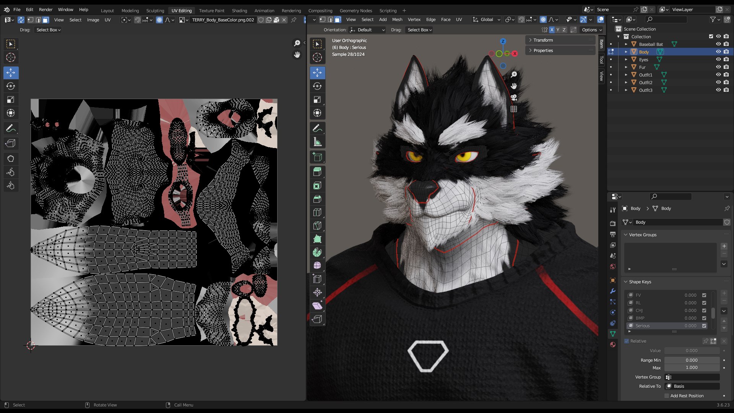Select the Inset Faces tool
This screenshot has width=734, height=413.
[317, 185]
